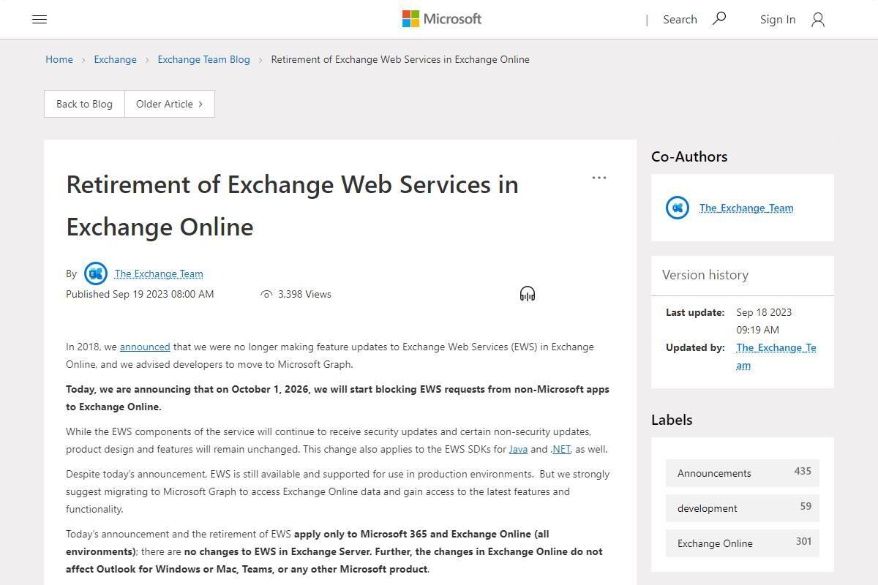Click the 'Sep 18 2023' last update date

click(x=764, y=312)
